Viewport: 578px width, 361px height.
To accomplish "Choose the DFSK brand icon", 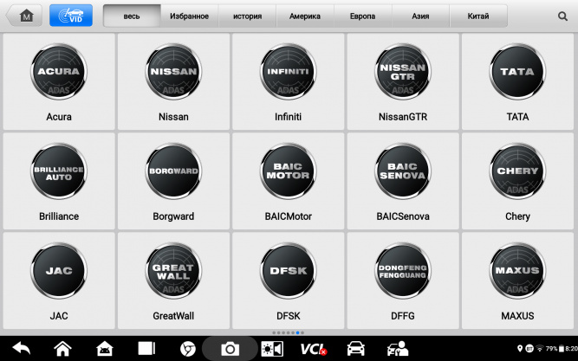I will [288, 271].
